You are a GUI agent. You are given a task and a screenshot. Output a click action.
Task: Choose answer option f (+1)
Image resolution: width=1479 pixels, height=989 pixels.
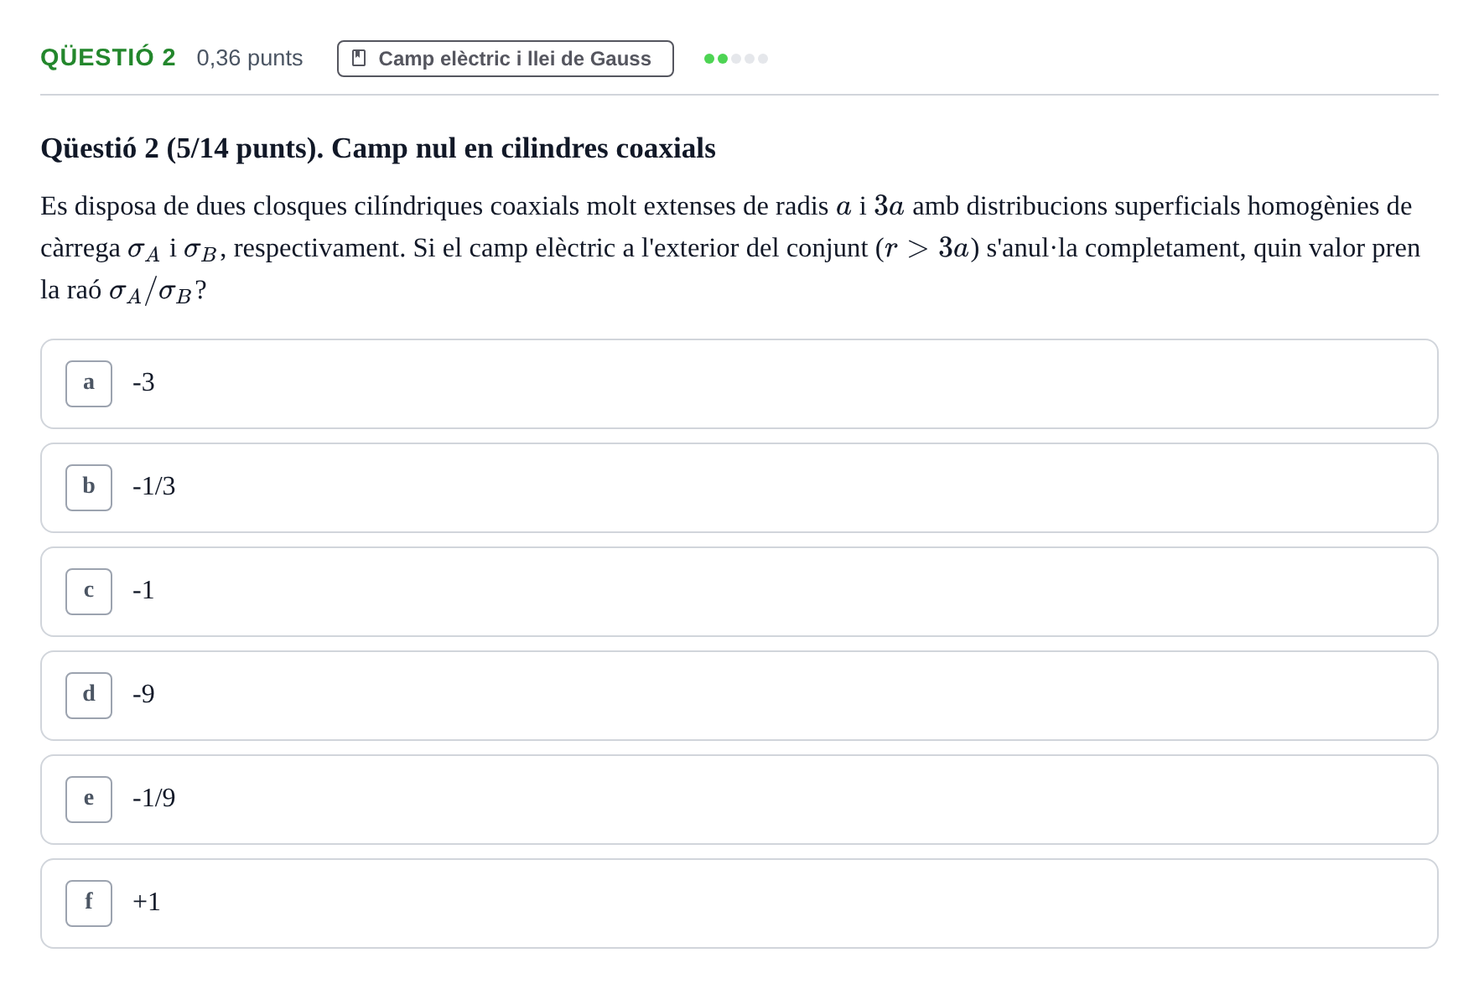click(739, 904)
